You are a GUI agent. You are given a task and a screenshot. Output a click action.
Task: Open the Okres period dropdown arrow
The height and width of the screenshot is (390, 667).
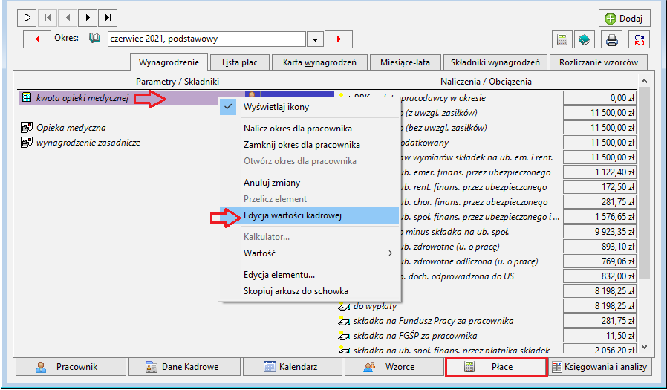pos(315,39)
